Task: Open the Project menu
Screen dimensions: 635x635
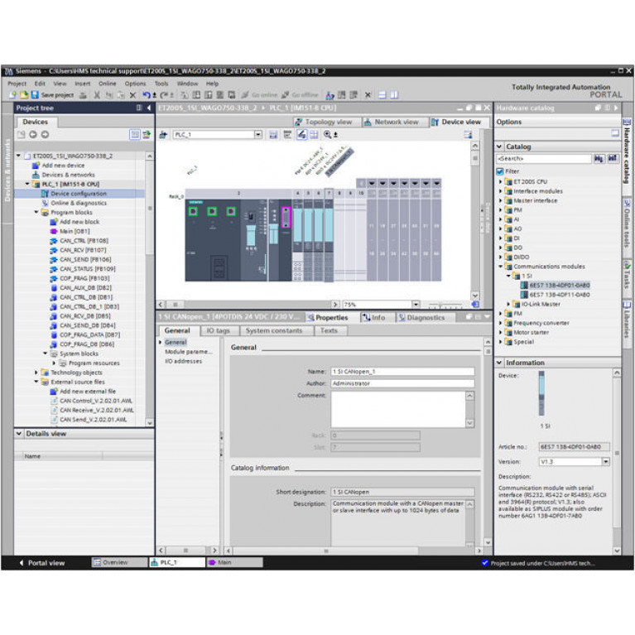Action: click(x=17, y=84)
